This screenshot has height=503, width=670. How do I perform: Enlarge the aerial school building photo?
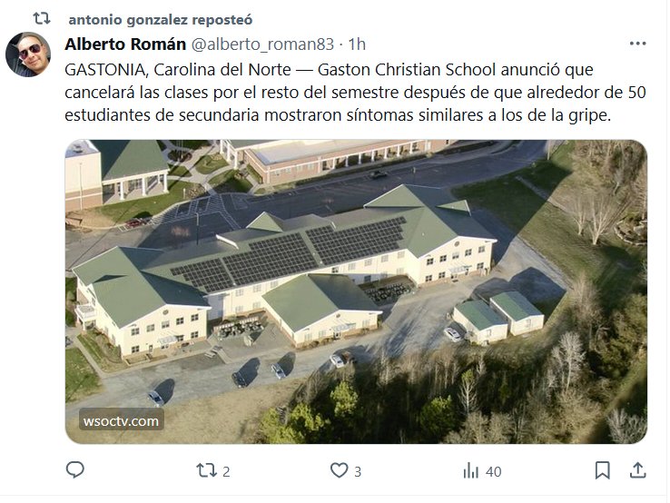coord(356,291)
